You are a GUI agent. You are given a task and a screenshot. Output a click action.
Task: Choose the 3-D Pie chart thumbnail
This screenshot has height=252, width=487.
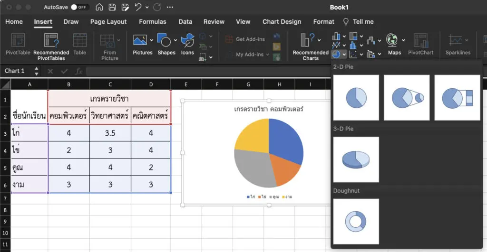tap(356, 159)
